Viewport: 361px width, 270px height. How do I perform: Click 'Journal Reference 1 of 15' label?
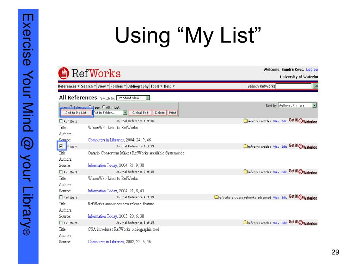coord(135,121)
